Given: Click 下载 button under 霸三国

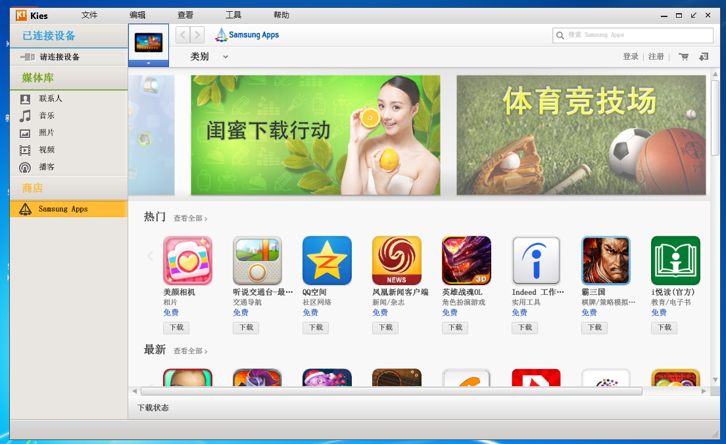Looking at the screenshot, I should coord(594,328).
